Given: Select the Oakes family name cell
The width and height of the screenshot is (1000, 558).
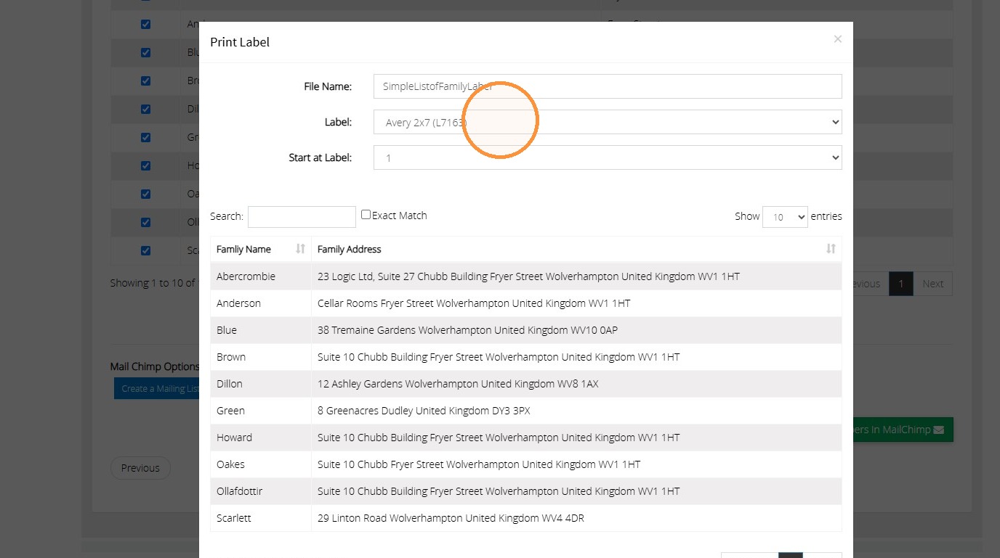Looking at the screenshot, I should tap(261, 464).
